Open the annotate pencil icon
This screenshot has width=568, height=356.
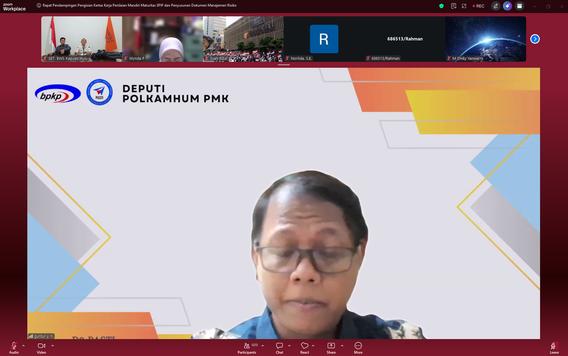(496, 6)
